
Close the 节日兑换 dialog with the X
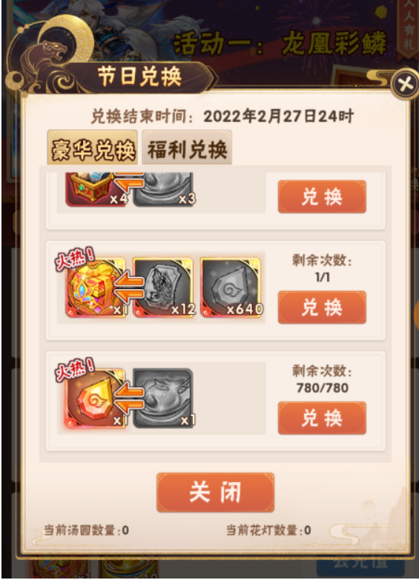(406, 84)
